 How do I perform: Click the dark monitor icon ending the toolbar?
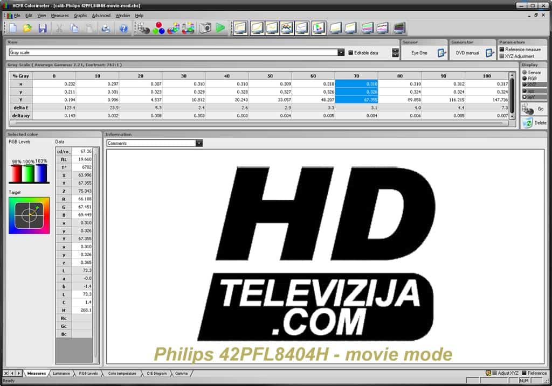click(399, 28)
